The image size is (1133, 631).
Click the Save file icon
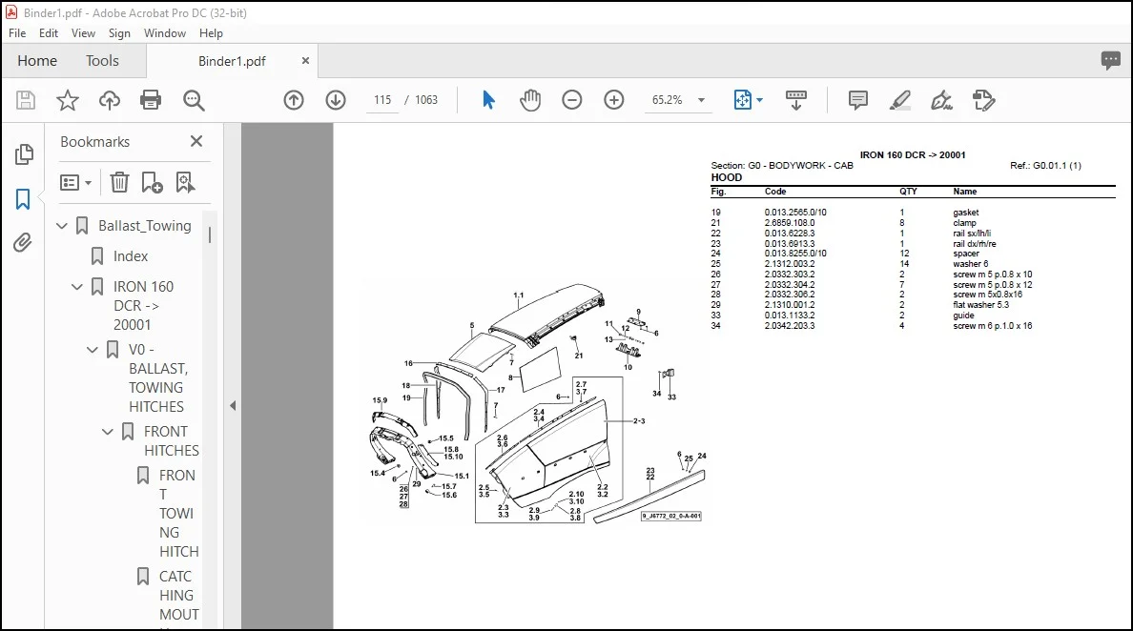(x=26, y=100)
